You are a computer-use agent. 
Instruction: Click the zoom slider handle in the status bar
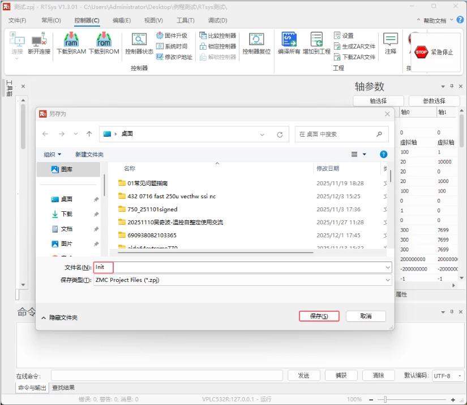click(x=385, y=399)
